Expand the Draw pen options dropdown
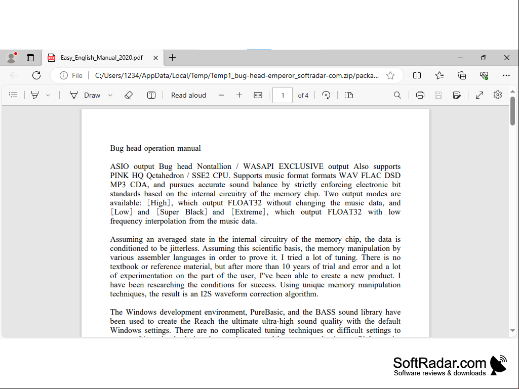The height and width of the screenshot is (389, 519). (110, 95)
